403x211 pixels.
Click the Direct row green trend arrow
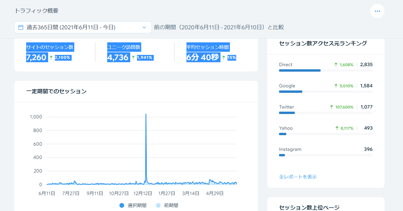click(x=336, y=65)
